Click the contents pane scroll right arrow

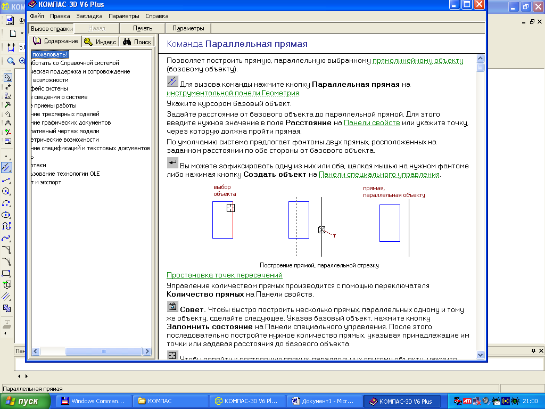pos(147,351)
